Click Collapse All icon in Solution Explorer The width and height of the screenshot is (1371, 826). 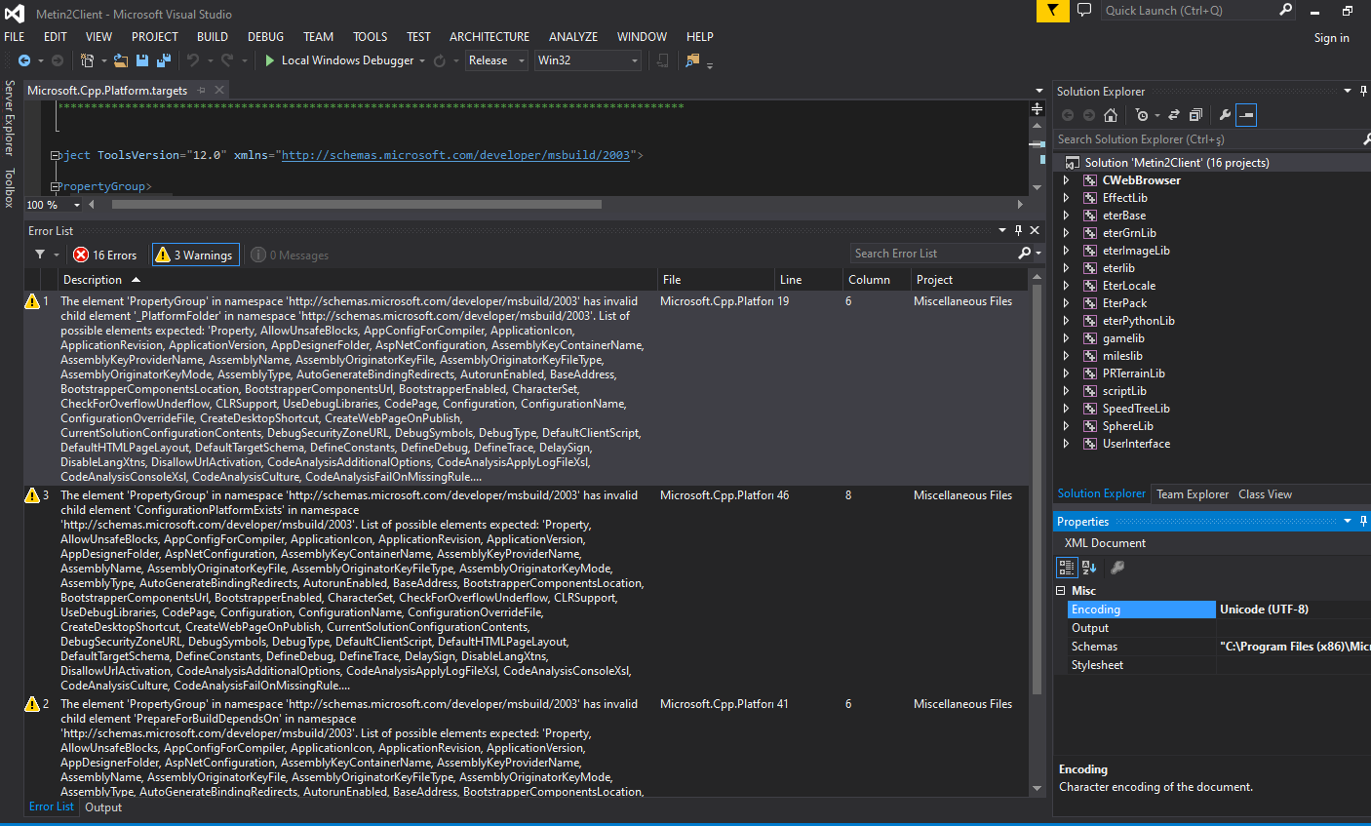click(x=1195, y=115)
